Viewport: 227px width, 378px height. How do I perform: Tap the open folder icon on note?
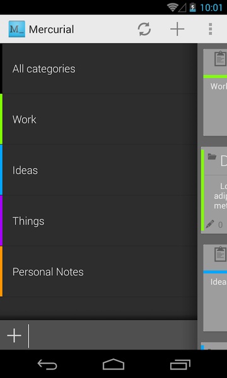pos(212,157)
